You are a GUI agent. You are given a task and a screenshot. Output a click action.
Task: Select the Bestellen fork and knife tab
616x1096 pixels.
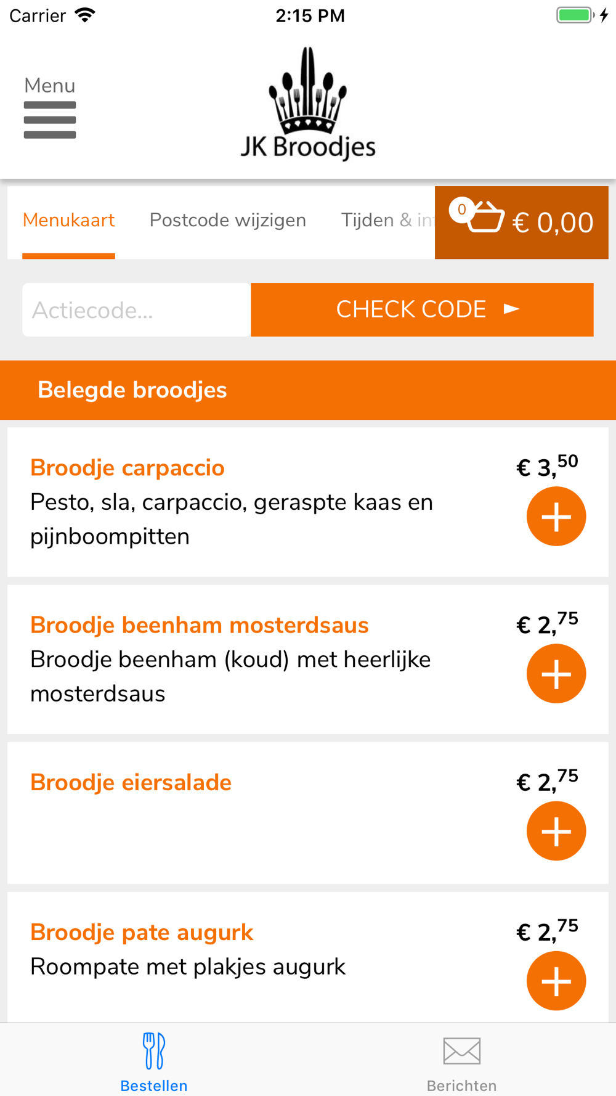click(x=154, y=1060)
